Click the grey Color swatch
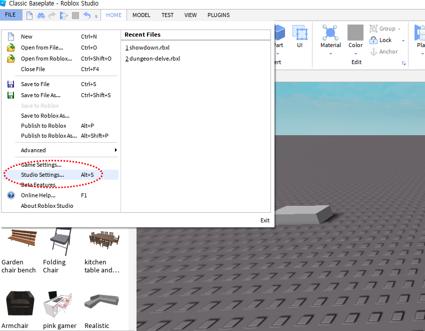Viewport: 425px width, 331px height. [355, 33]
